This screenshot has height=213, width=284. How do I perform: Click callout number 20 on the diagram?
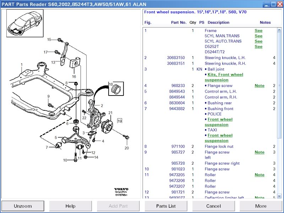(x=127, y=148)
